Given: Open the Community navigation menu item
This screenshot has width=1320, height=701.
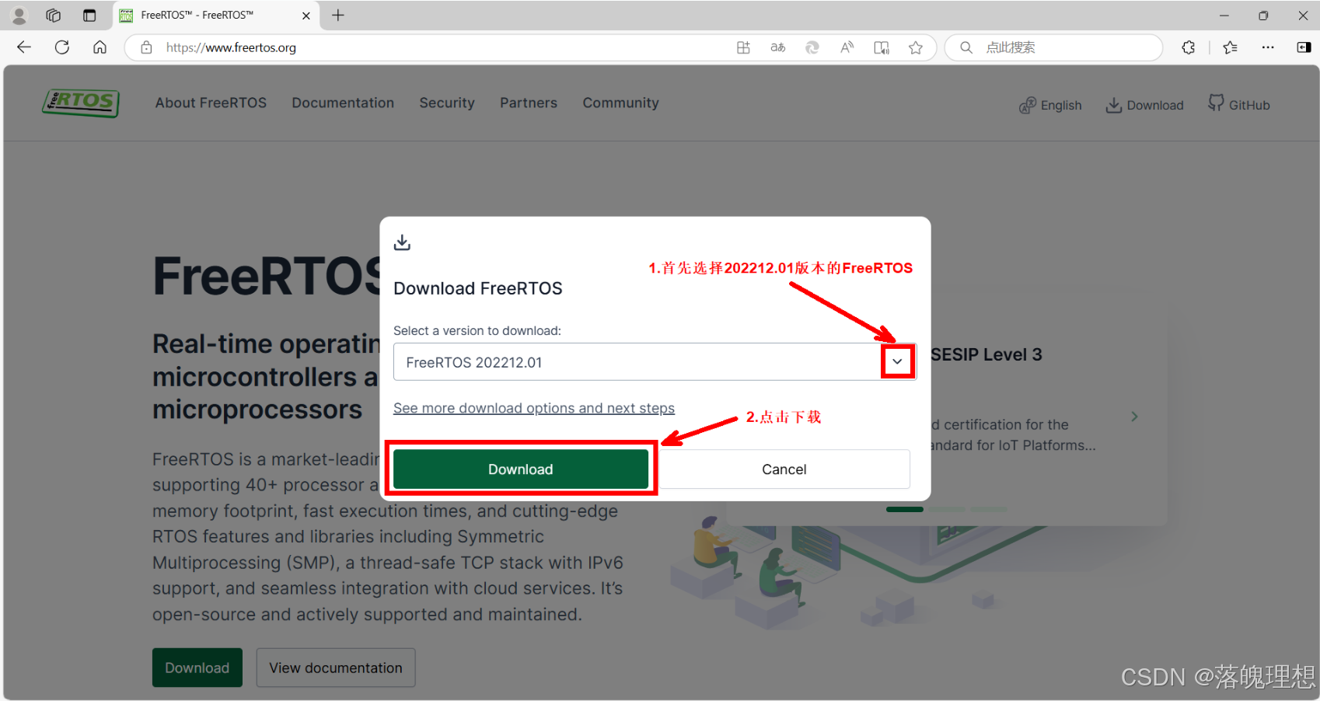Looking at the screenshot, I should click(x=620, y=103).
